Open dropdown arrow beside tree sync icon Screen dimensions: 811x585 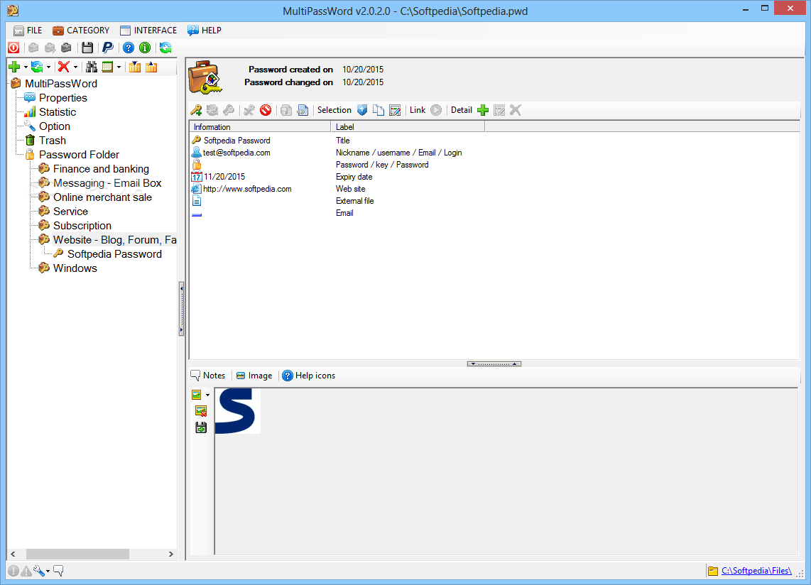click(x=48, y=67)
